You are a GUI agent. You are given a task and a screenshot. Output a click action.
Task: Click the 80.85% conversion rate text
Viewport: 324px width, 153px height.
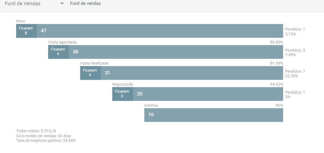pyautogui.click(x=277, y=42)
